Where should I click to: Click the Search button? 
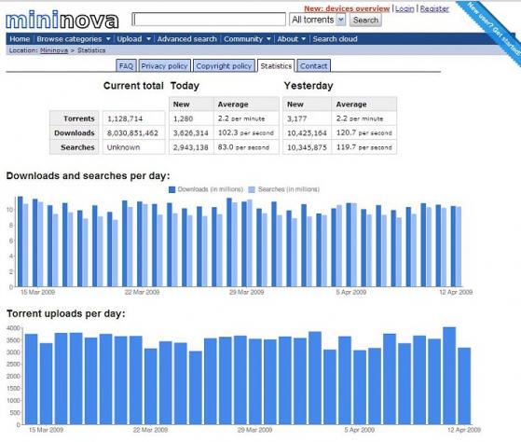click(x=365, y=20)
